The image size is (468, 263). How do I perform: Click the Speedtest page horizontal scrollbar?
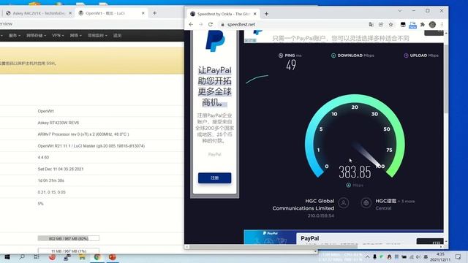[273, 247]
